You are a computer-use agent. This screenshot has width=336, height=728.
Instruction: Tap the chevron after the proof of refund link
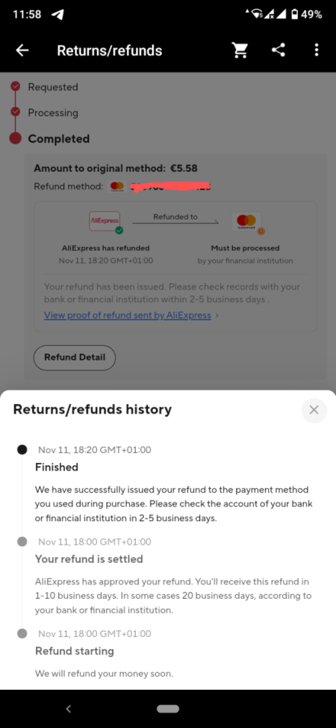click(218, 316)
